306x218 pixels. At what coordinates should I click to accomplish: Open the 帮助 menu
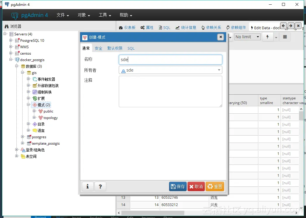[126, 15]
